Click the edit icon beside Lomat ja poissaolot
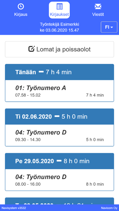Screen dimensions: 119x211 click(32, 49)
